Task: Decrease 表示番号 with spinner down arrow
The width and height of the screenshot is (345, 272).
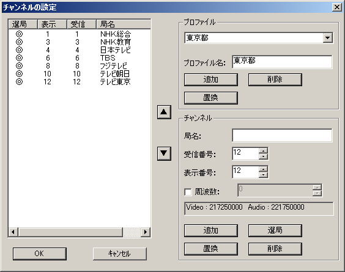Action: (x=263, y=175)
